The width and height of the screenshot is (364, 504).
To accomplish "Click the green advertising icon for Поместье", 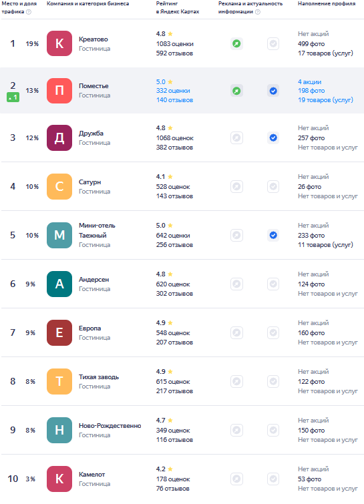I will [236, 91].
